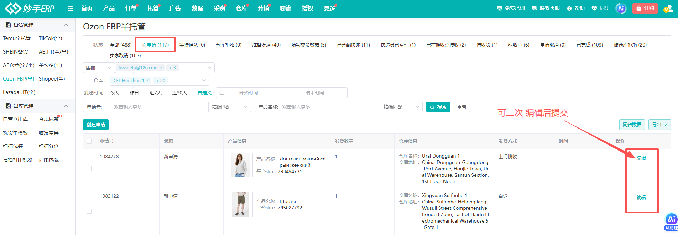The width and height of the screenshot is (678, 235).
Task: Collapse the 出库管理 sidebar section
Action: (66, 106)
